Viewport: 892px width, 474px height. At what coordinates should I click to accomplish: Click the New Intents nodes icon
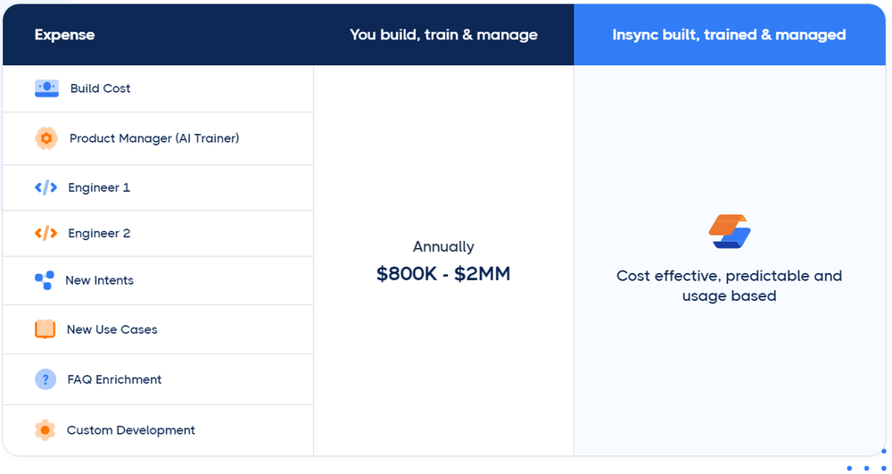(45, 280)
